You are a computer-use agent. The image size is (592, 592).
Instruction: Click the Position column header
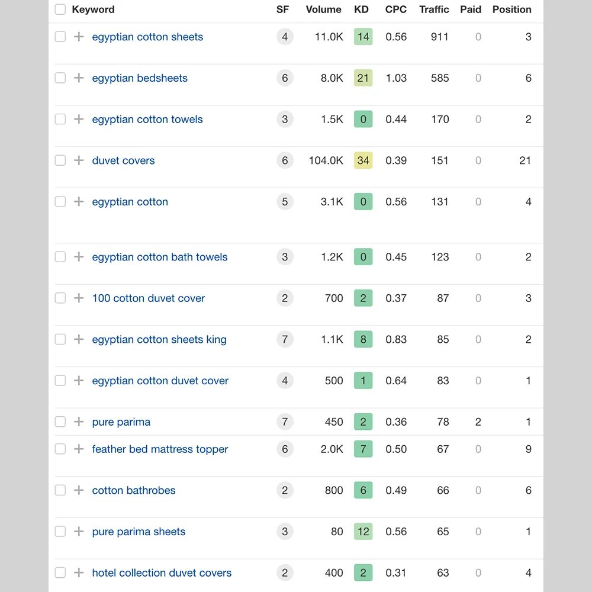pyautogui.click(x=511, y=9)
